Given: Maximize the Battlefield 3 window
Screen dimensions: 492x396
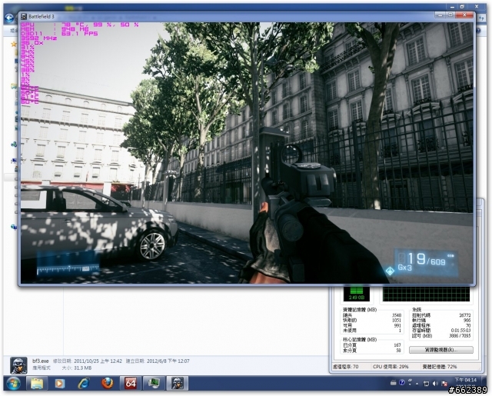Looking at the screenshot, I should 450,15.
